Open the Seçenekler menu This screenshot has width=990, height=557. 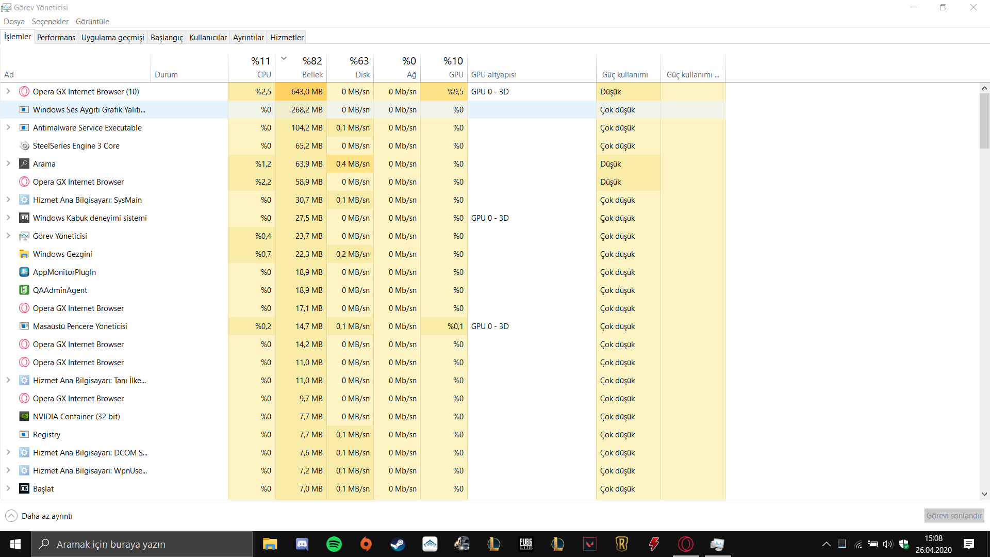coord(50,22)
